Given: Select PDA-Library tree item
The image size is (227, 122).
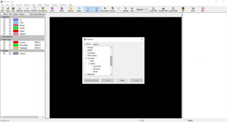Looking at the screenshot, I should (x=92, y=55).
